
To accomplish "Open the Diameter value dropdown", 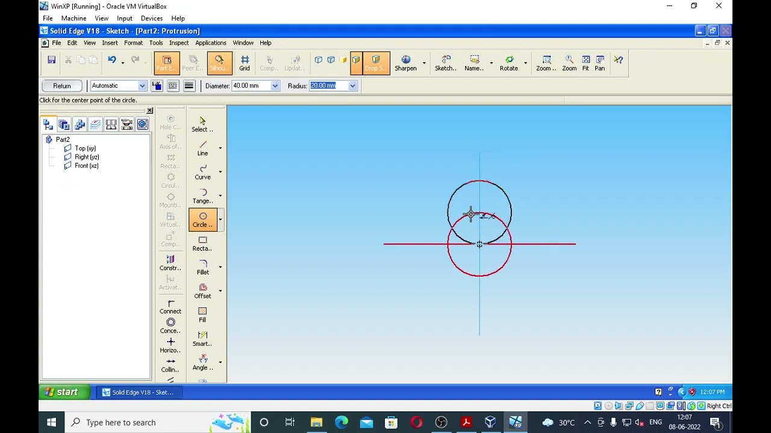I will (275, 86).
